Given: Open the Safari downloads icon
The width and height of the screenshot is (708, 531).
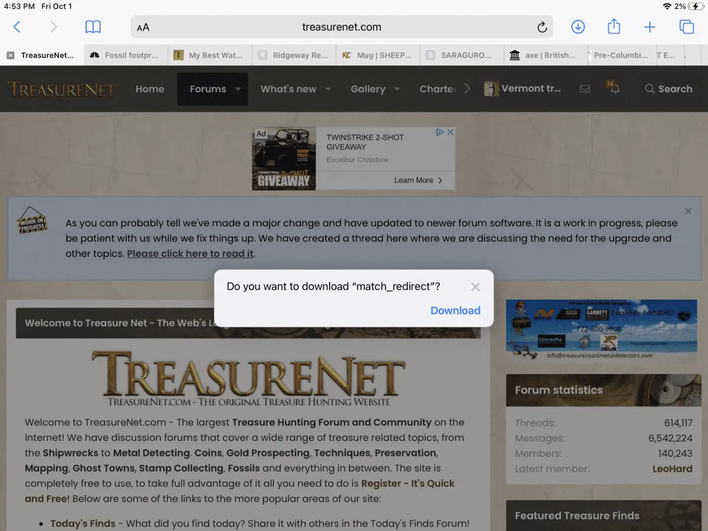Looking at the screenshot, I should 578,27.
